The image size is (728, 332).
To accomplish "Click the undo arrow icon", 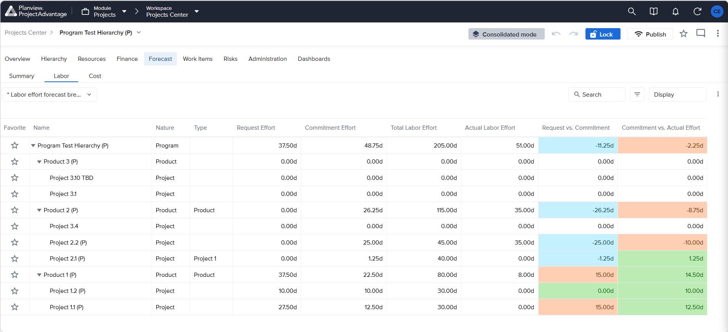I will click(556, 34).
